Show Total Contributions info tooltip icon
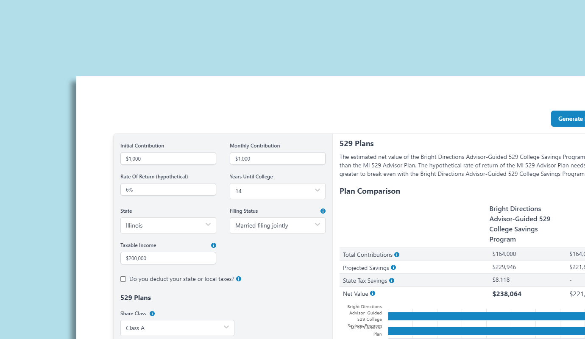The width and height of the screenshot is (585, 339). [397, 255]
